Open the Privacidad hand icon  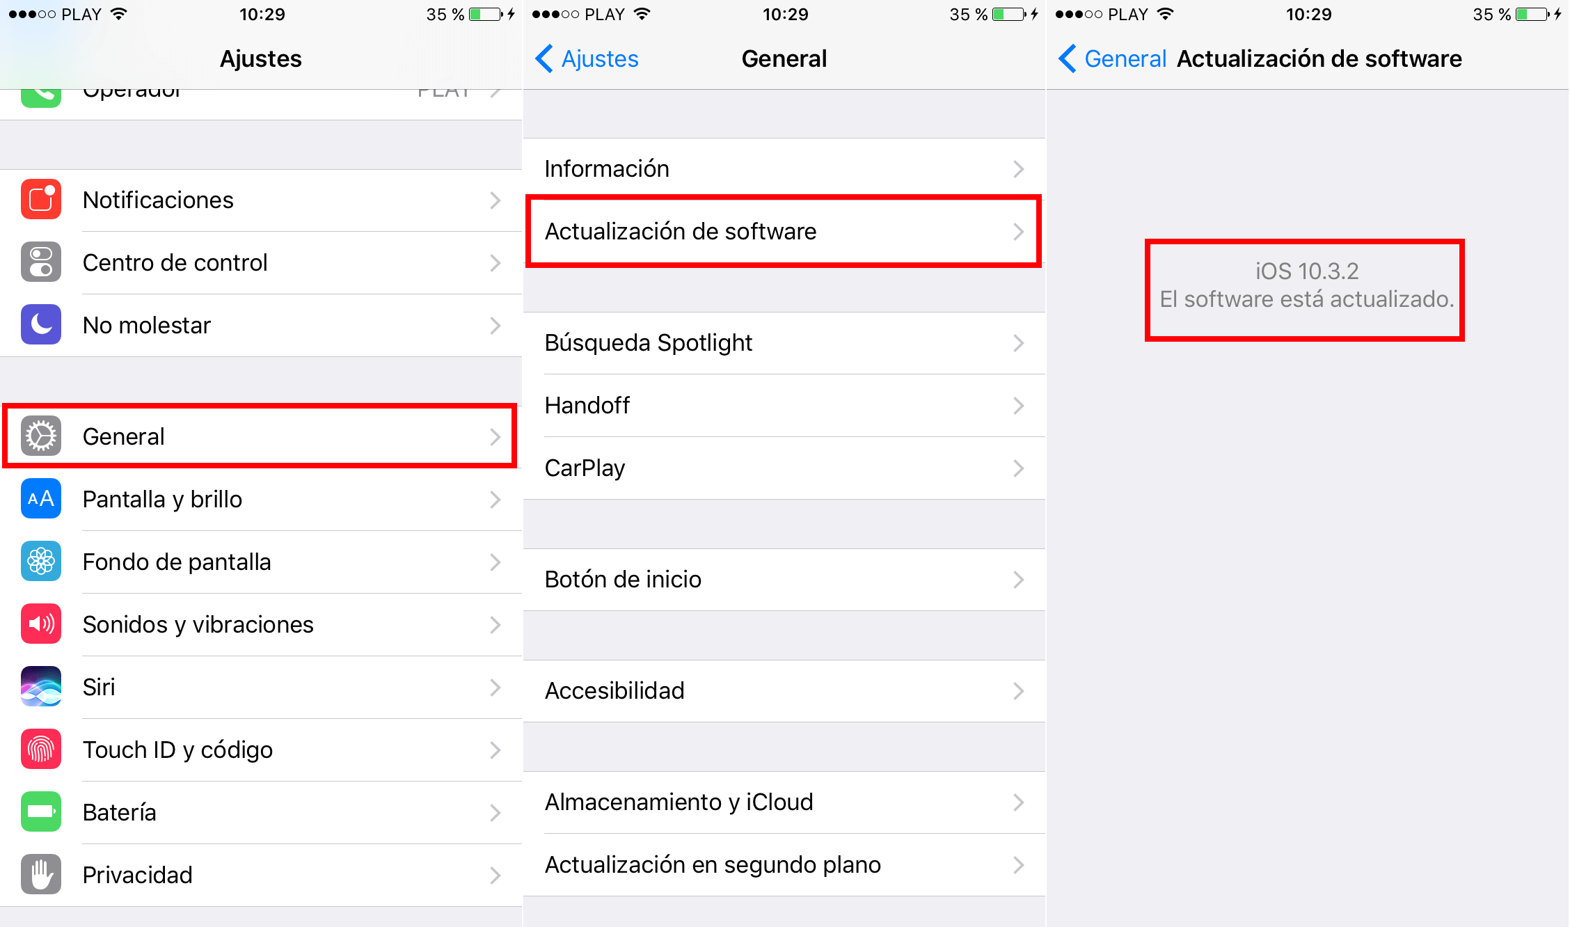click(x=41, y=875)
